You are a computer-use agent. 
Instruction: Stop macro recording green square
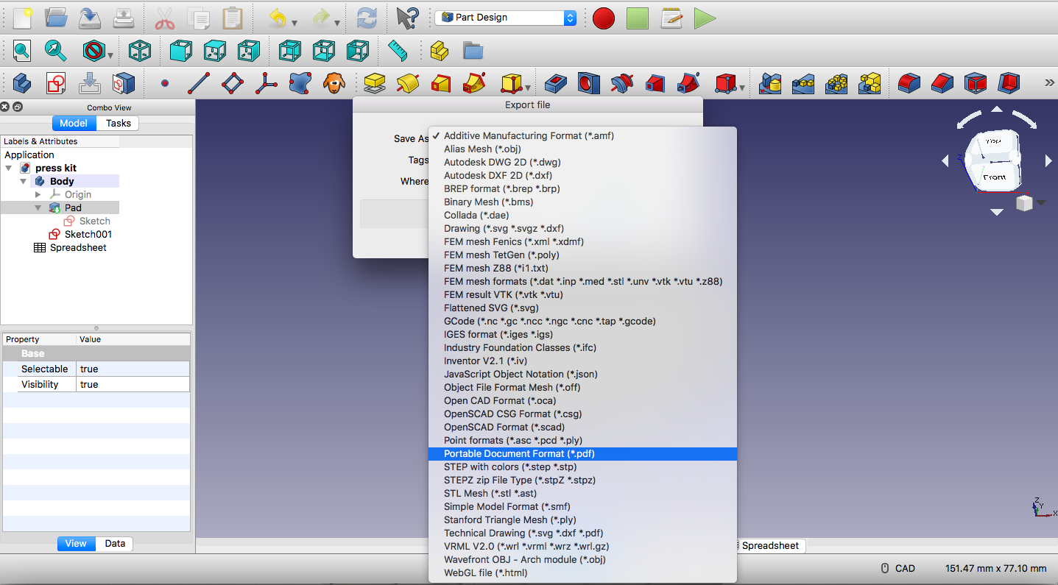pyautogui.click(x=638, y=18)
